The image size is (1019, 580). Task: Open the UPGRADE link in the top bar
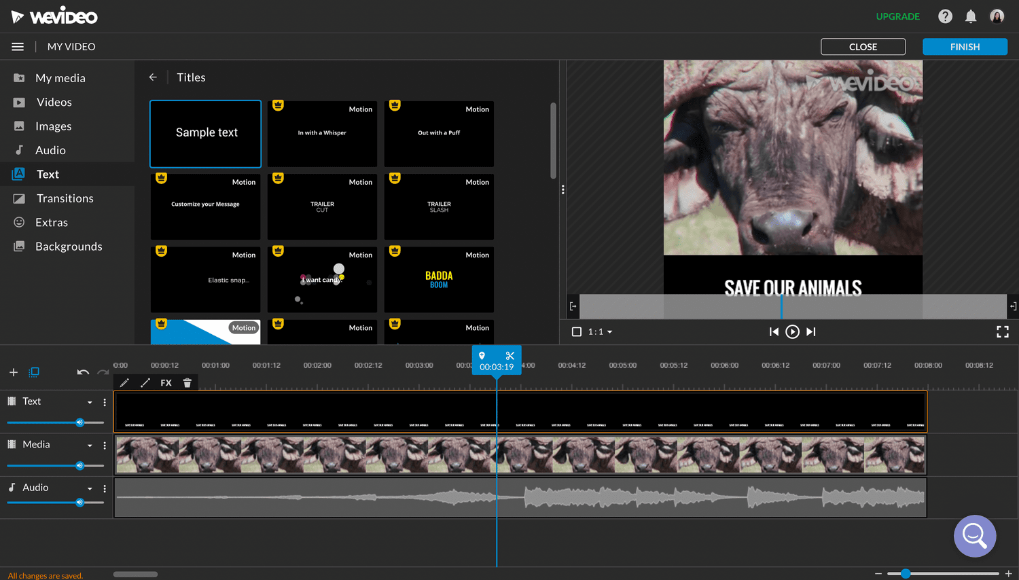click(x=898, y=16)
